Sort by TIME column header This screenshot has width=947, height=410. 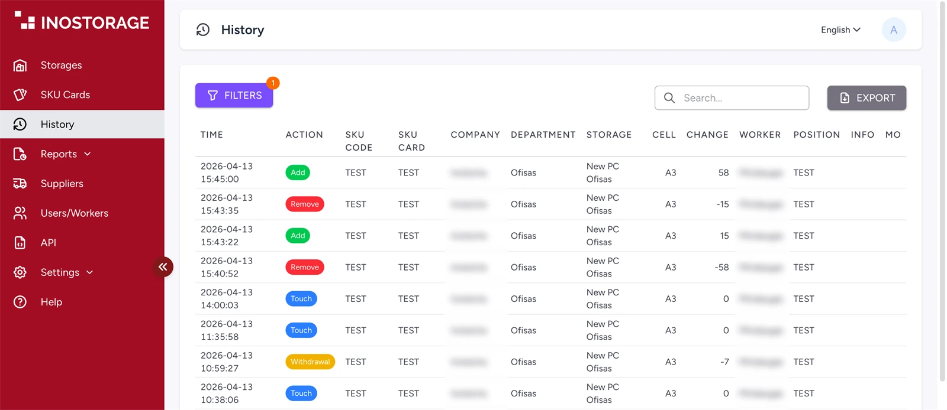click(212, 135)
